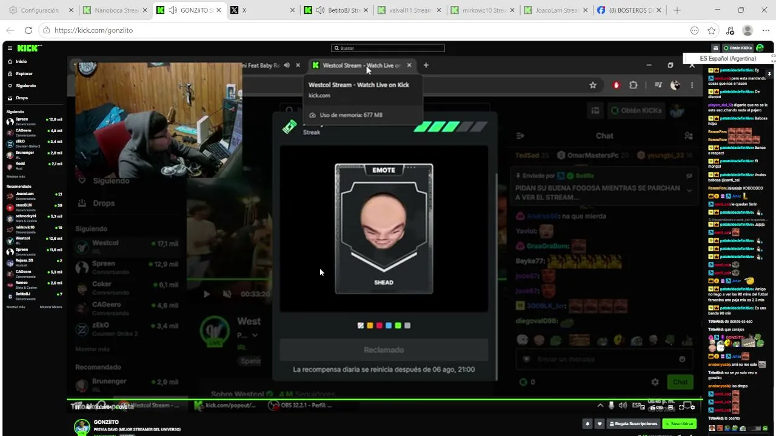Open Siguiendo in Kick sidebar

[26, 86]
